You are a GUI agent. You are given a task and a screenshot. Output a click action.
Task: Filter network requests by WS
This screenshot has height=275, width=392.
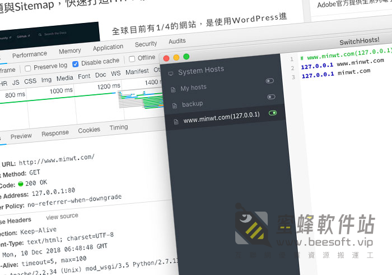pyautogui.click(x=116, y=74)
